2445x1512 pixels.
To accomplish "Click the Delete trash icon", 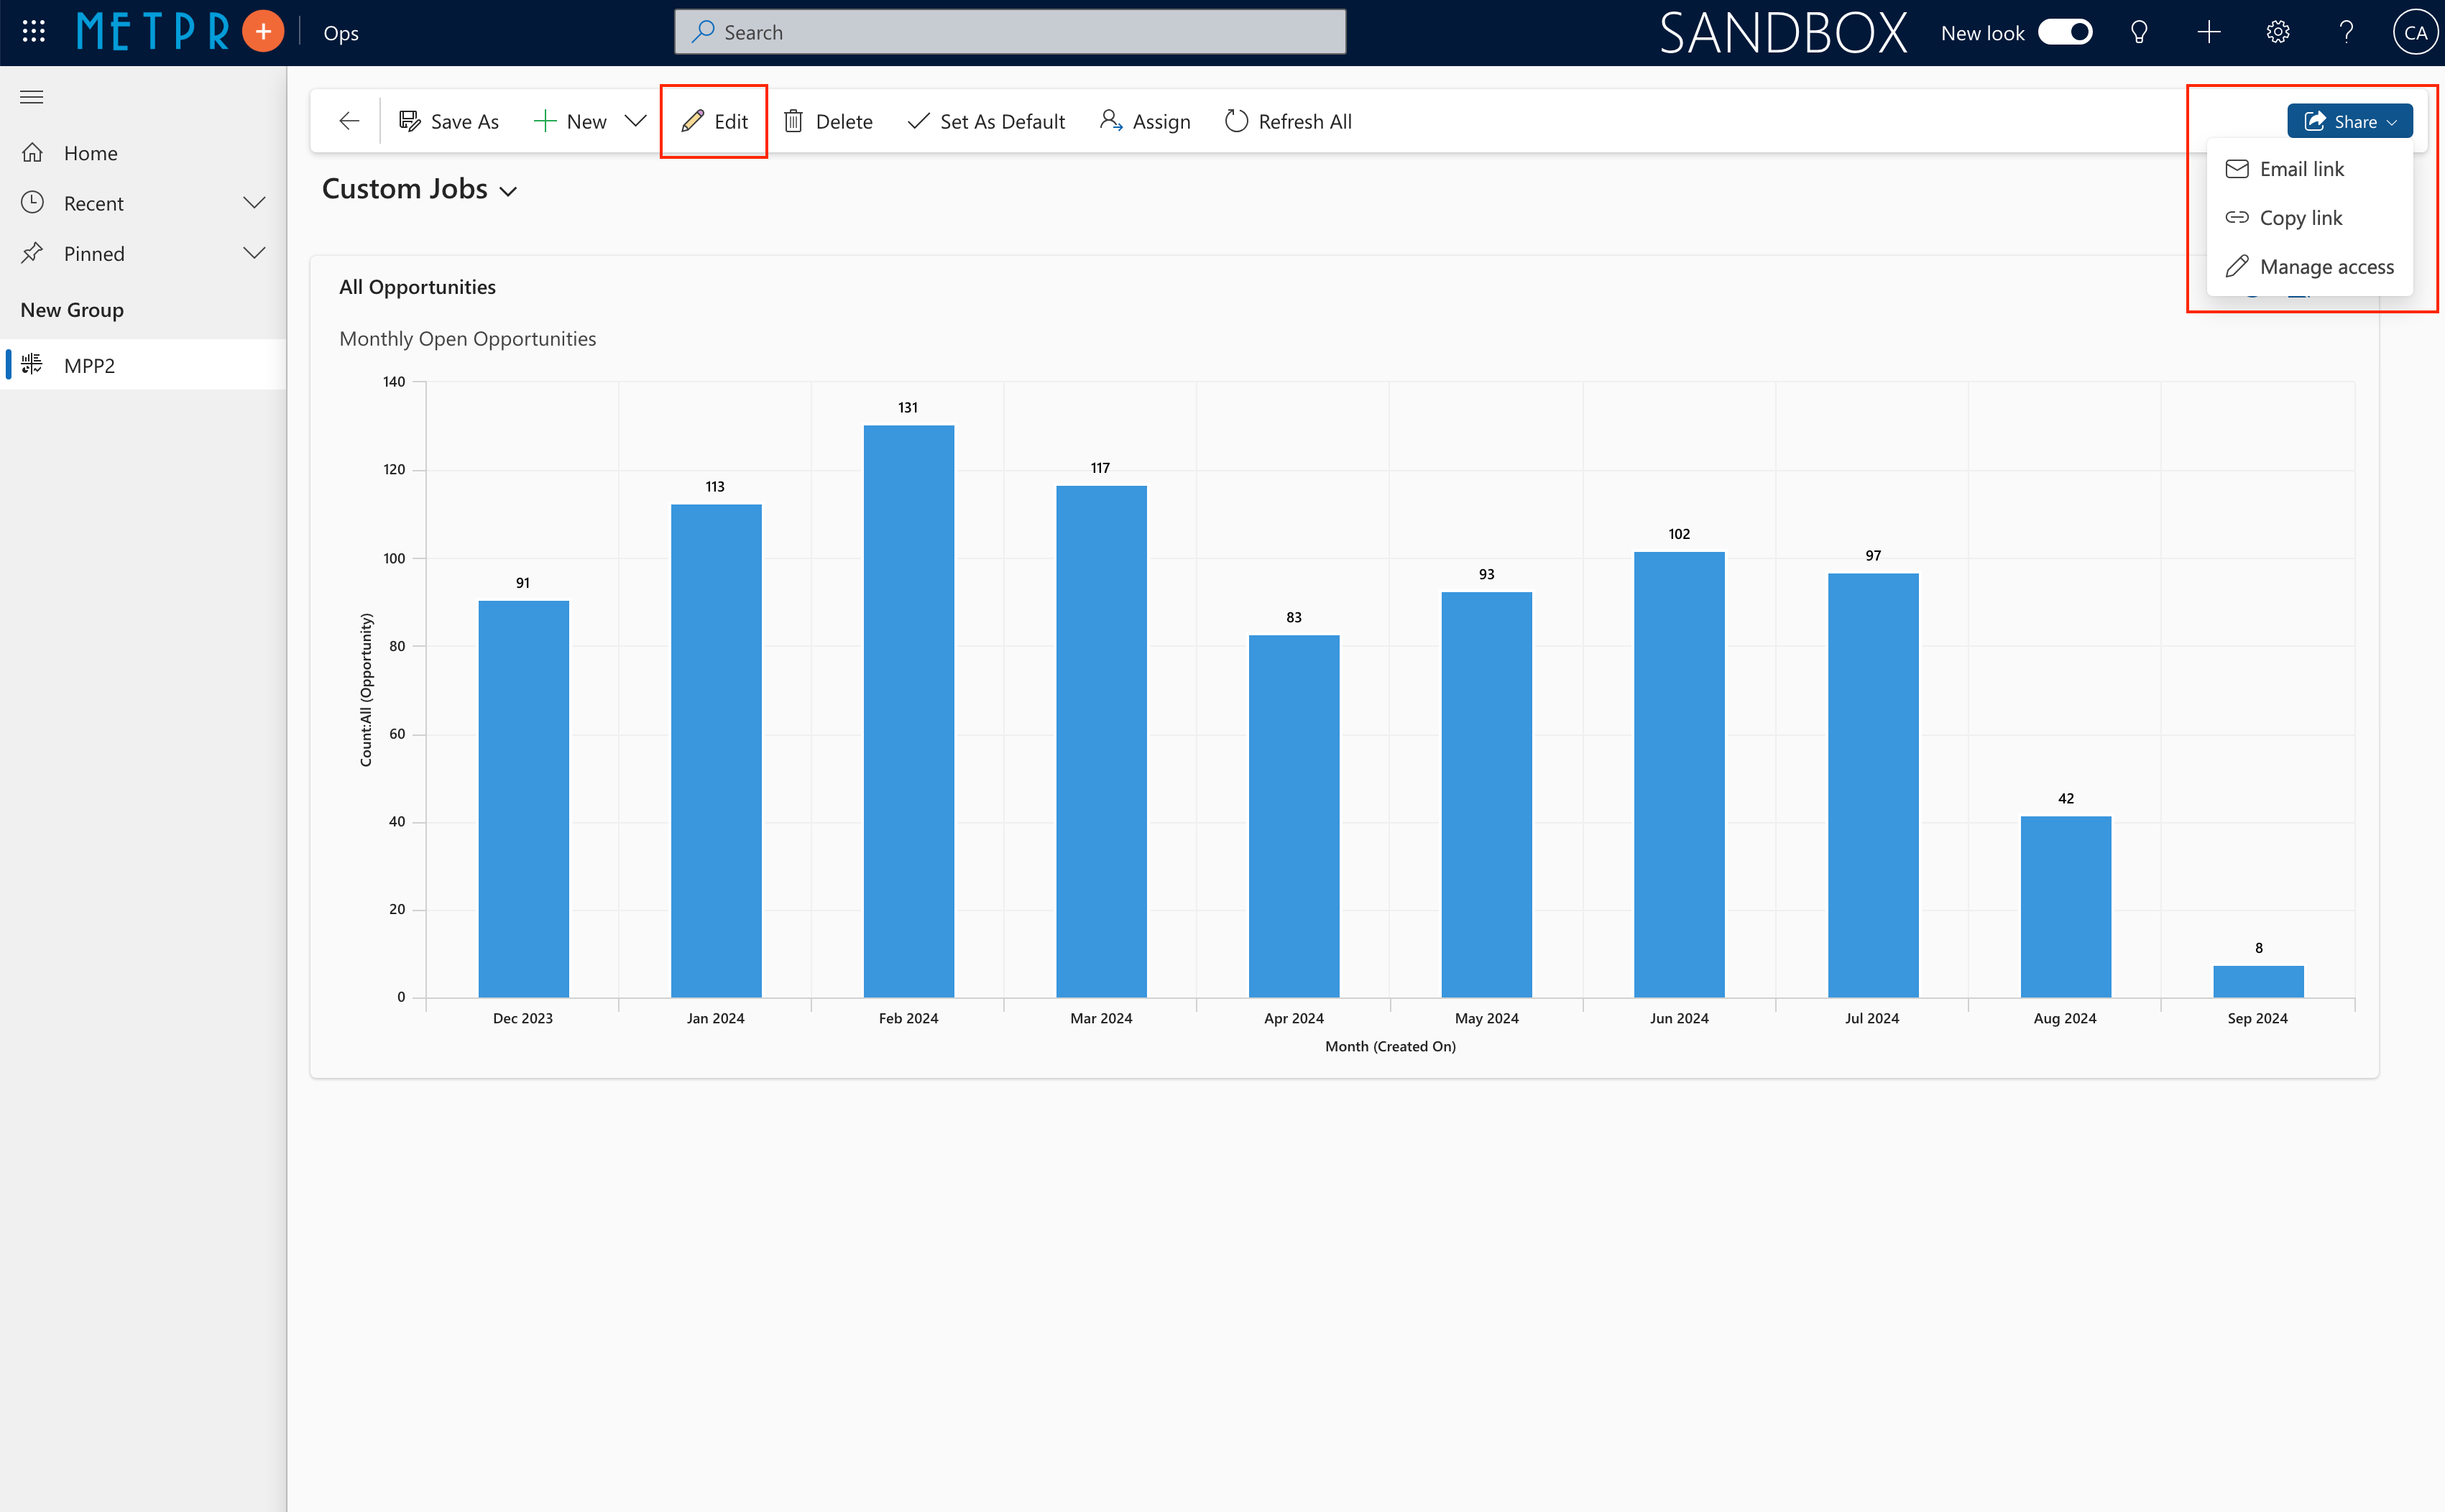I will tap(794, 121).
